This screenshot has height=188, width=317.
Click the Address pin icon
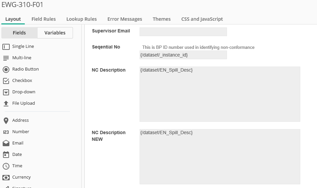click(6, 121)
